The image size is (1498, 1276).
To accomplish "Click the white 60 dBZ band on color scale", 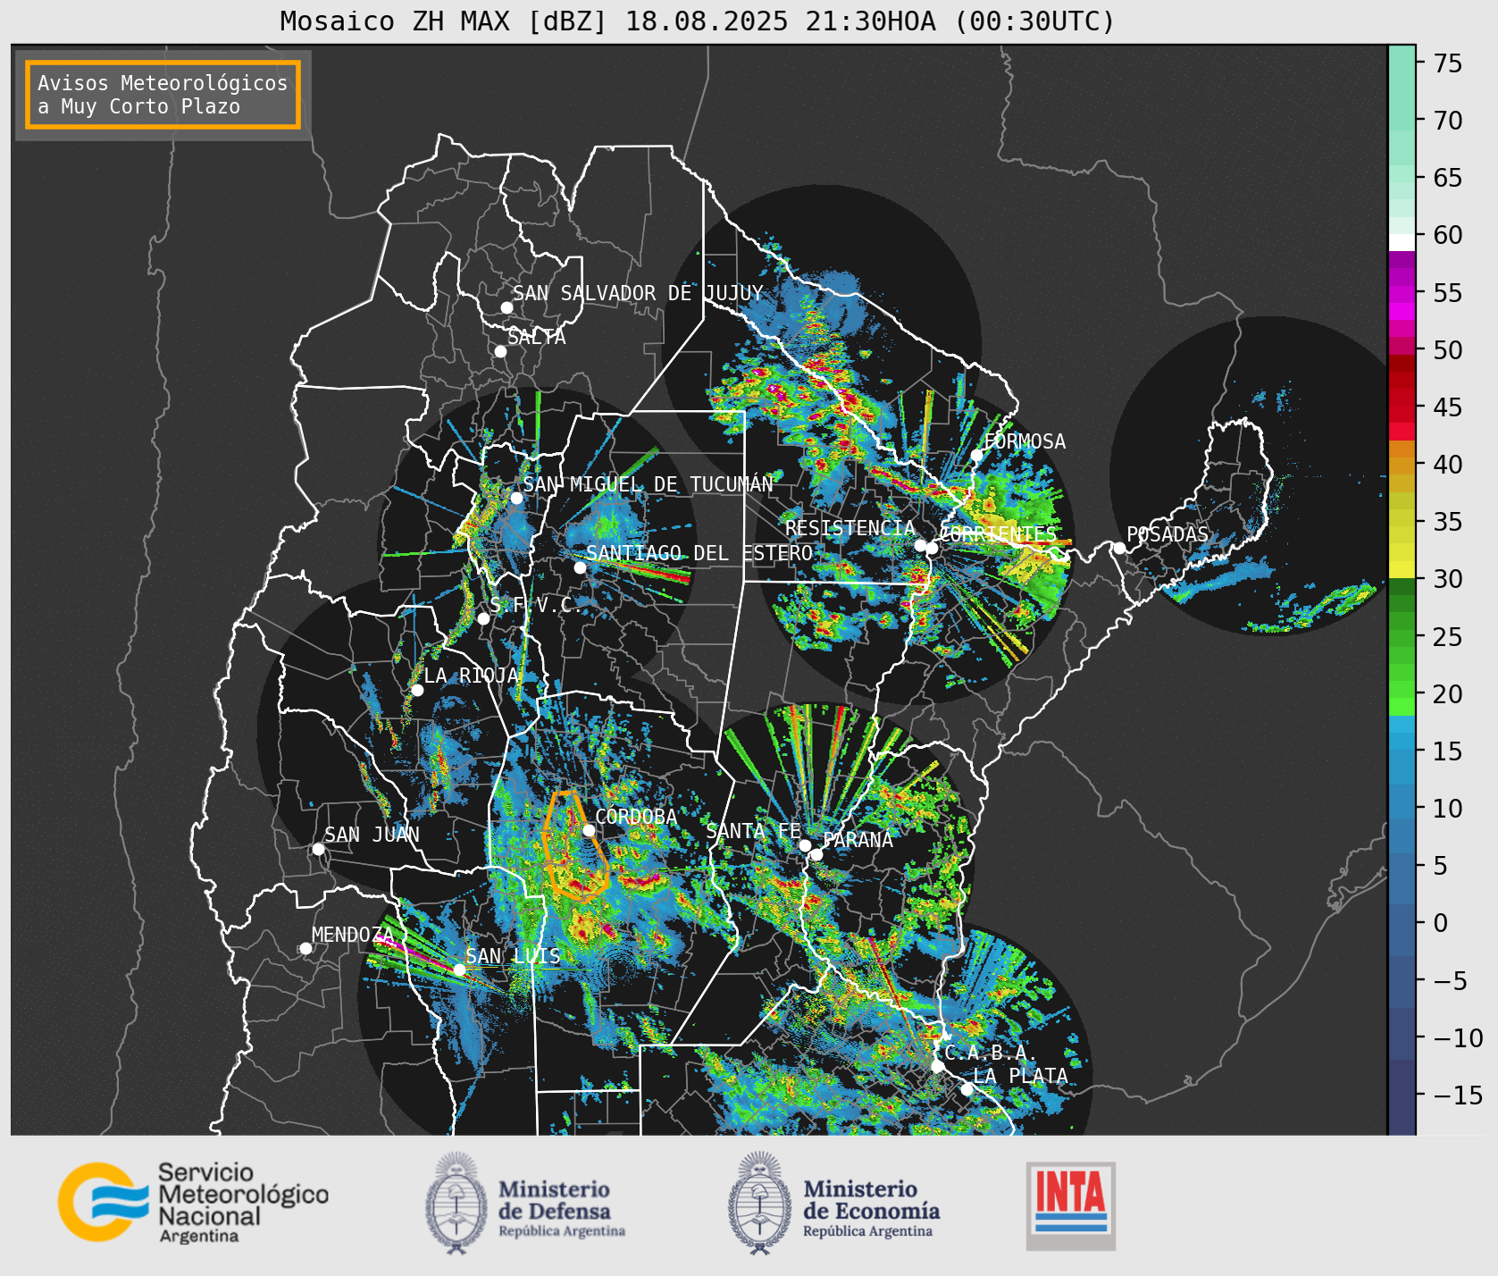I will [1402, 242].
